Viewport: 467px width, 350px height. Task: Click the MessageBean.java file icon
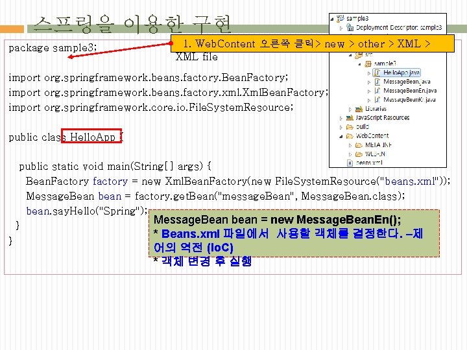click(377, 82)
